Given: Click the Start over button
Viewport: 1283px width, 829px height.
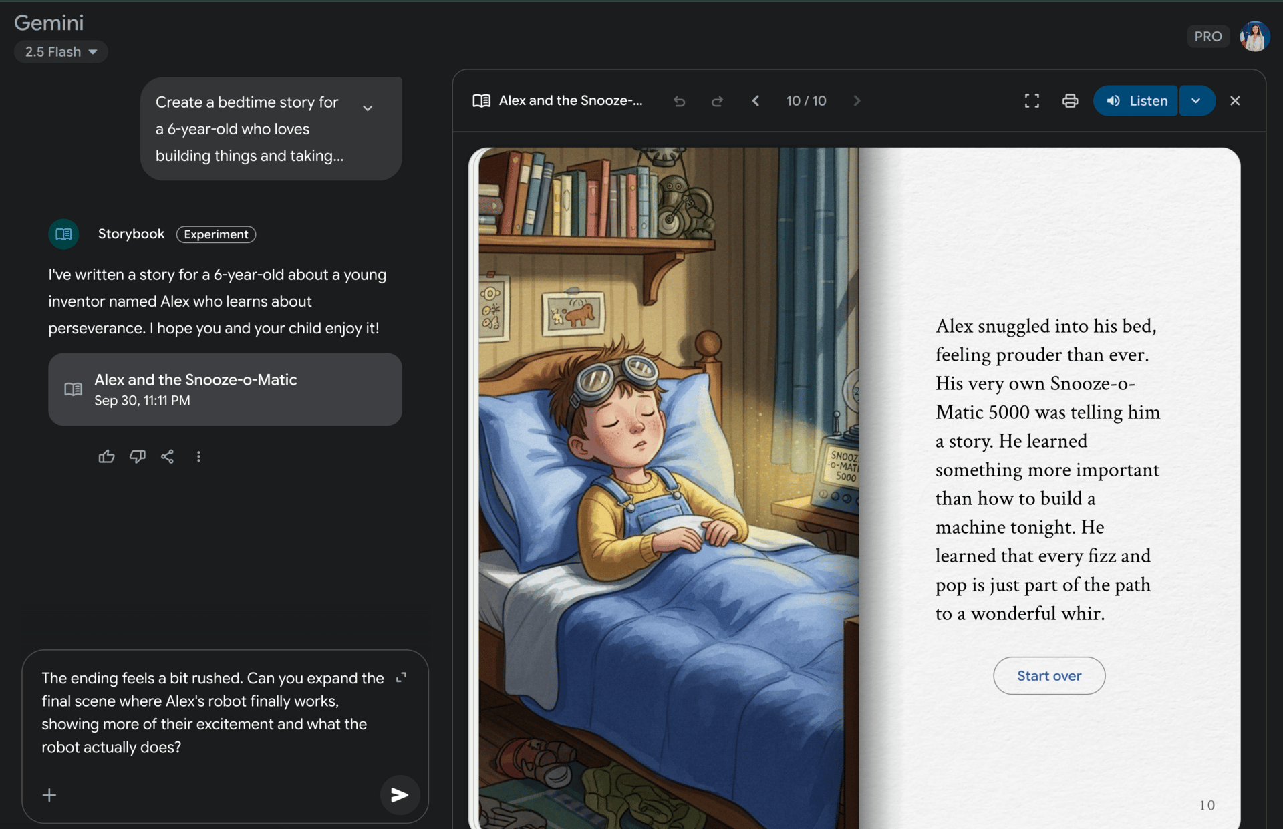Looking at the screenshot, I should 1048,675.
